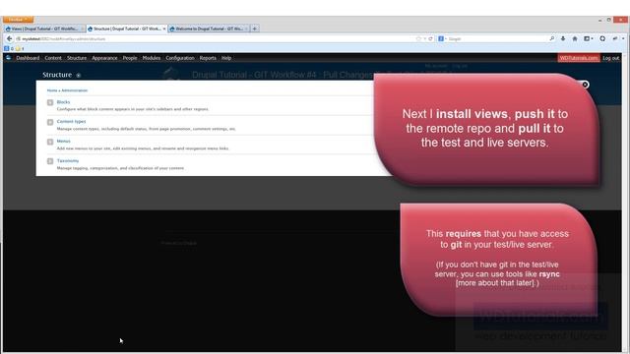The height and width of the screenshot is (354, 630).
Task: Open Structure in the admin menu
Action: coord(77,58)
